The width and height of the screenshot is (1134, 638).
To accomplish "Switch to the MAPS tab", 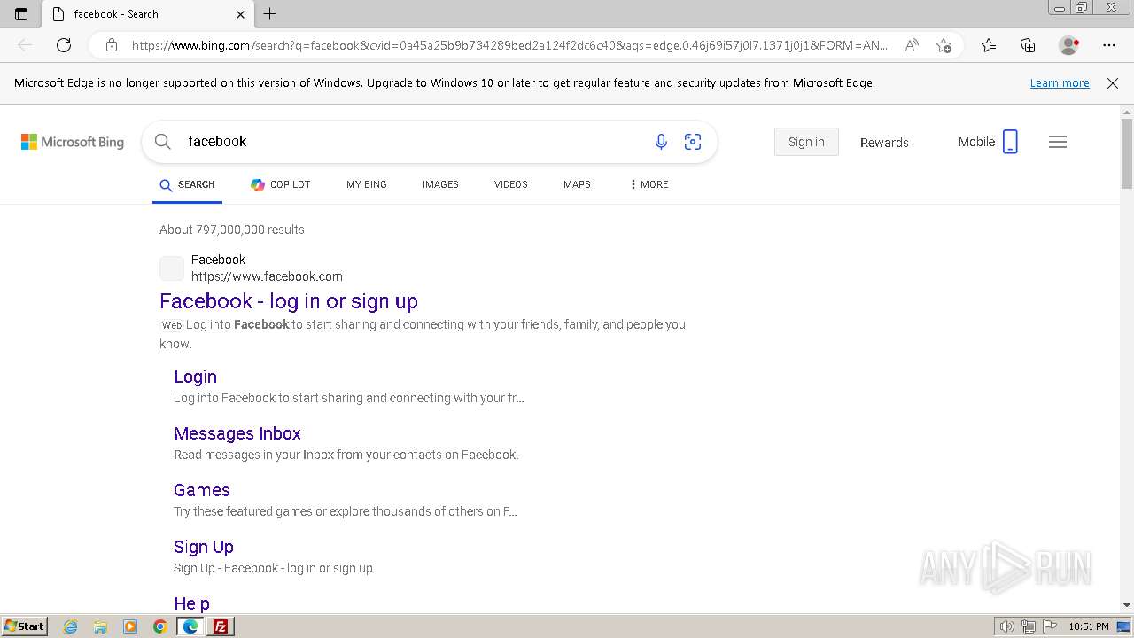I will (577, 185).
